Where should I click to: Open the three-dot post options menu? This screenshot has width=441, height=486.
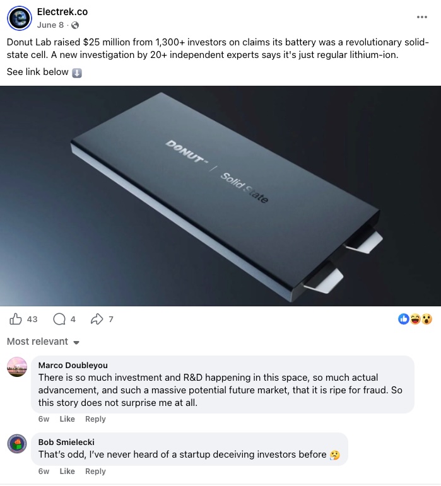[422, 17]
